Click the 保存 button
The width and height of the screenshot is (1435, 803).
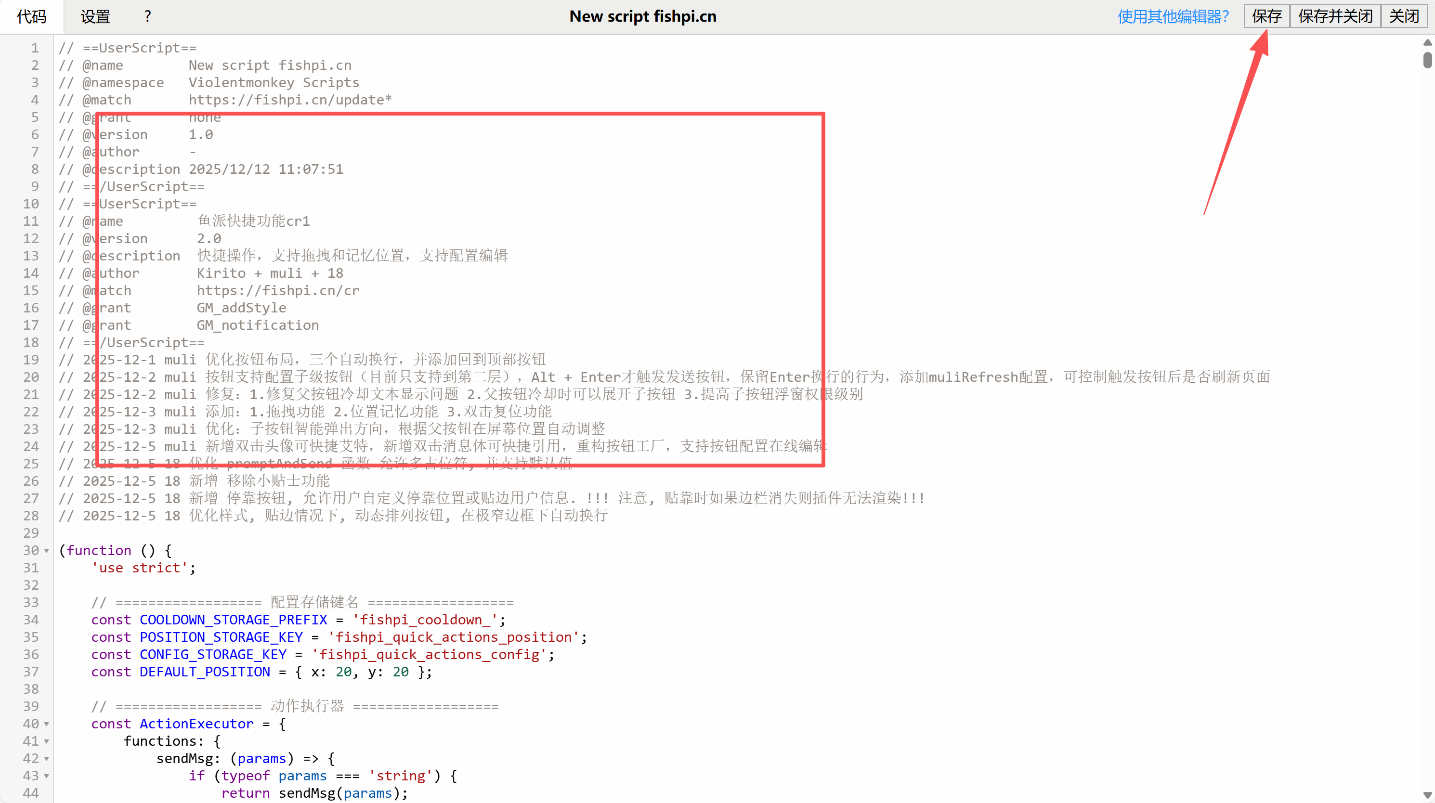click(1266, 16)
